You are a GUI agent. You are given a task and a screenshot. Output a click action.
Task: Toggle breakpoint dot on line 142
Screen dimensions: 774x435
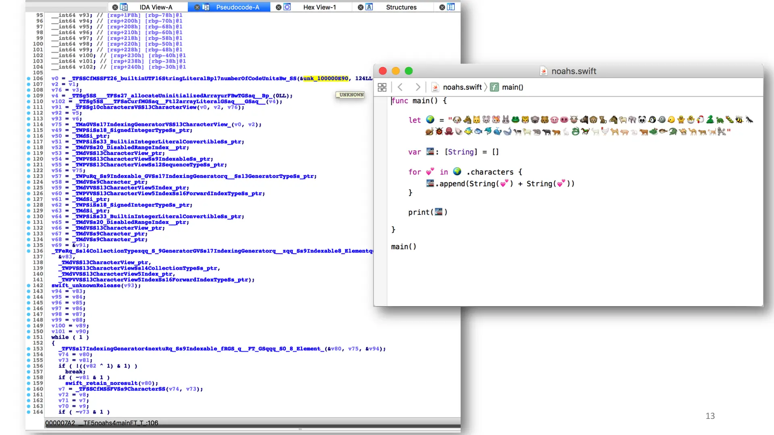point(29,286)
